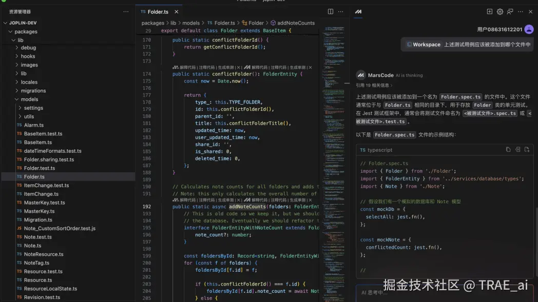Close the MarsCode side panel

coord(530,12)
